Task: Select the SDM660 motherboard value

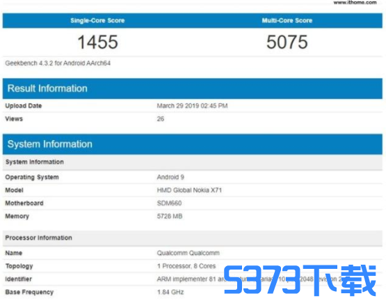Action: tap(170, 203)
